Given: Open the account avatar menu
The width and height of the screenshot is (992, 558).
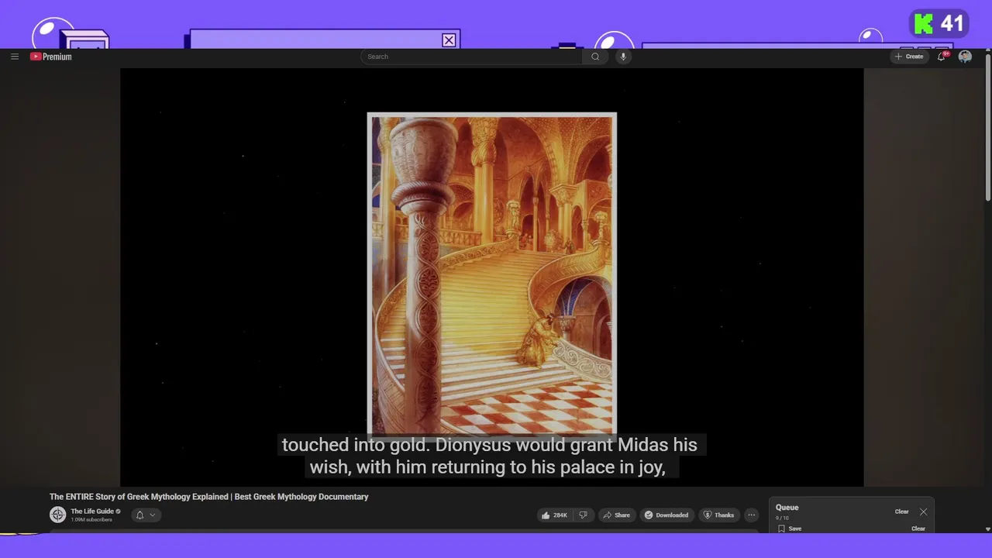Looking at the screenshot, I should [x=965, y=57].
